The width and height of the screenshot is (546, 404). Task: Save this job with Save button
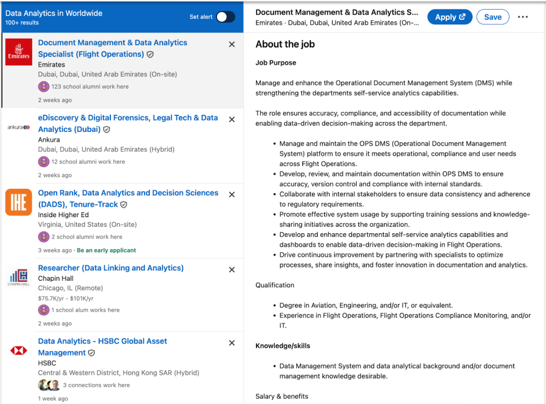pyautogui.click(x=492, y=17)
